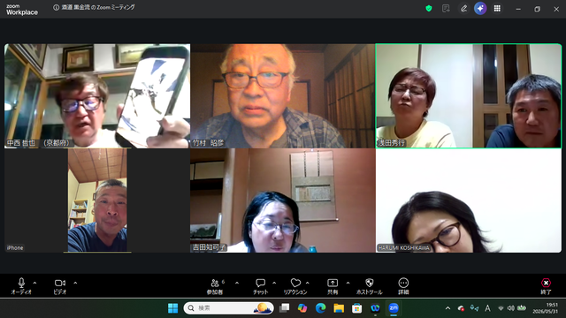Screen dimensions: 566x318
Task: Open the chat panel
Action: [260, 286]
